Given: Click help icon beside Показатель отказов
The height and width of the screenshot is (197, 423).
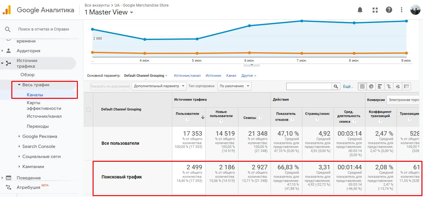Looking at the screenshot, I should (x=292, y=120).
